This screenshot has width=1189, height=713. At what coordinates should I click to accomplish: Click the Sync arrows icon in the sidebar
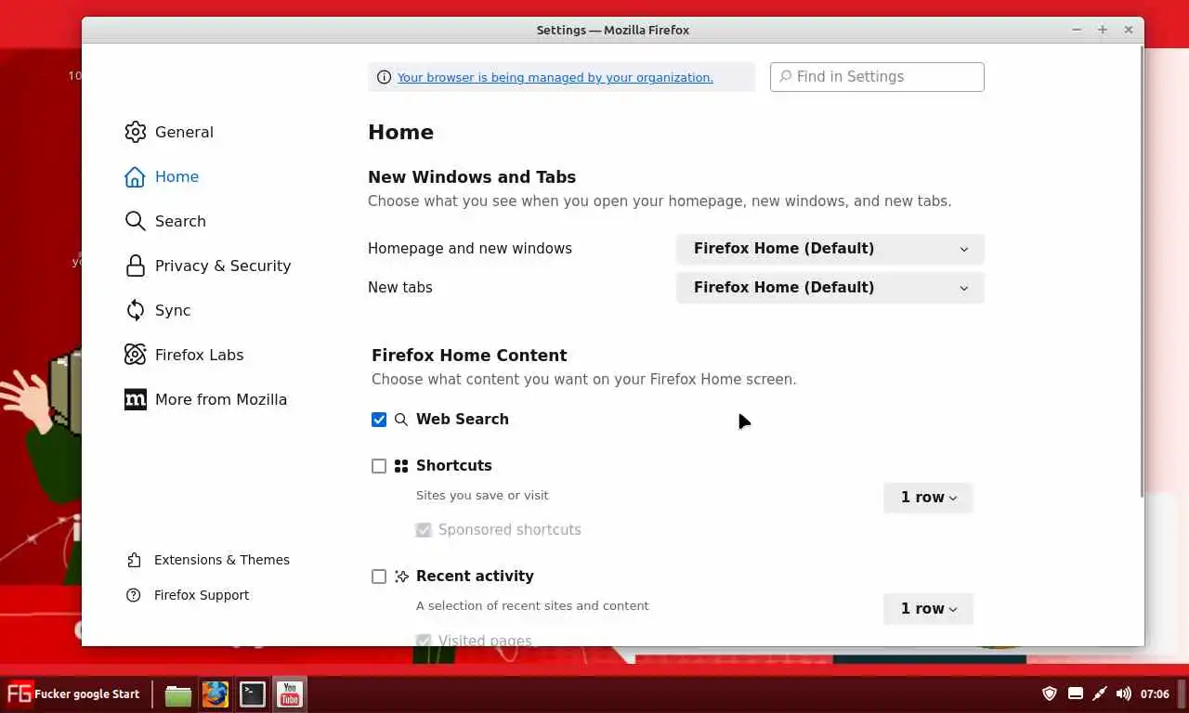point(136,310)
